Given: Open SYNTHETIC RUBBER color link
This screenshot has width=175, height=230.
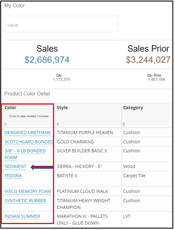Looking at the screenshot, I should tap(25, 201).
